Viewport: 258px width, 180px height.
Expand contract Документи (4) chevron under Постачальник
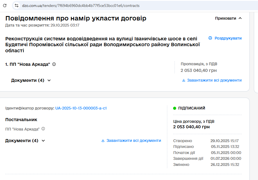[43, 141]
